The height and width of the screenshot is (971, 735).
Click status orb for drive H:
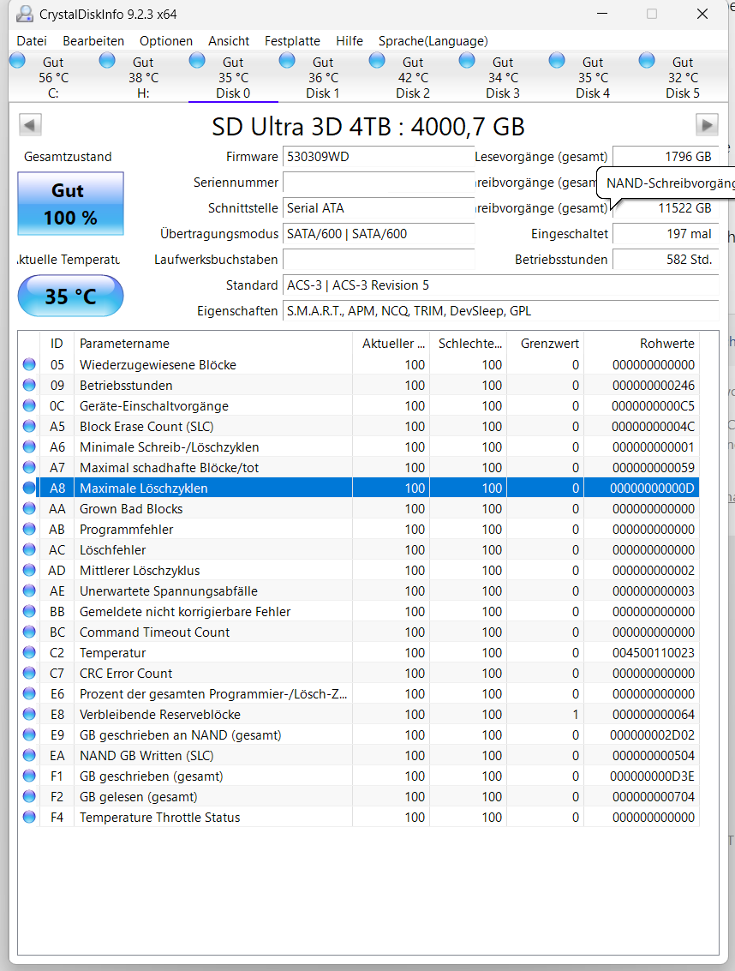107,60
